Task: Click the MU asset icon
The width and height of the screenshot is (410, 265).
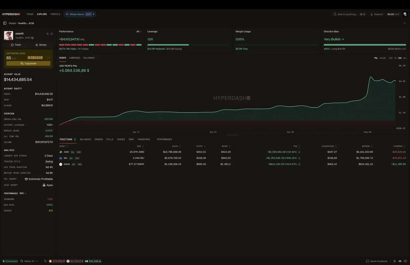Action: (x=61, y=158)
